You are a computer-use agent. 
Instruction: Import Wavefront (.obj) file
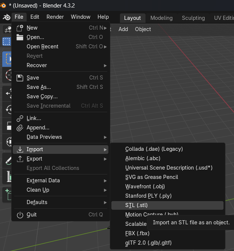pyautogui.click(x=168, y=186)
